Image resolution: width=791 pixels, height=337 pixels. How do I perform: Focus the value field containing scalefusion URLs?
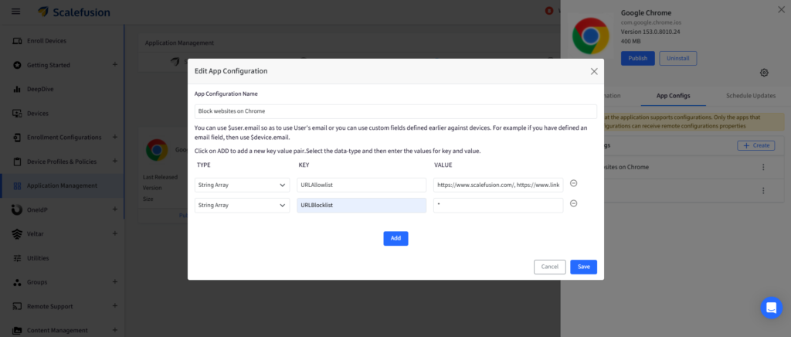498,186
